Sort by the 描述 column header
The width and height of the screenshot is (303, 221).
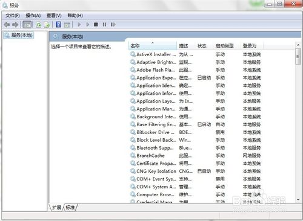(186, 46)
